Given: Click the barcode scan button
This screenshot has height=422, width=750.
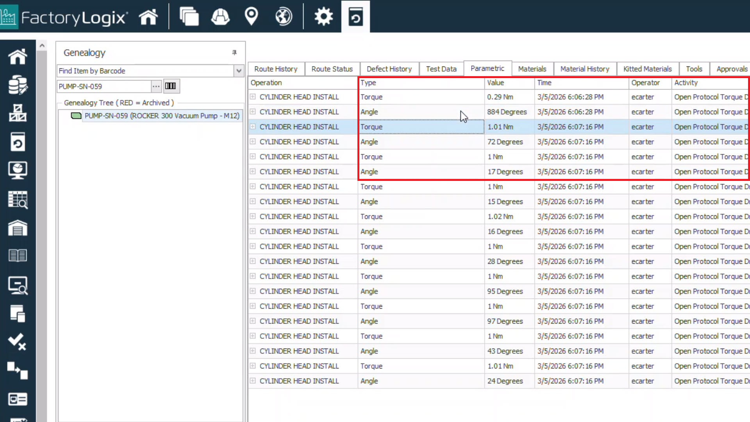Looking at the screenshot, I should pos(171,86).
